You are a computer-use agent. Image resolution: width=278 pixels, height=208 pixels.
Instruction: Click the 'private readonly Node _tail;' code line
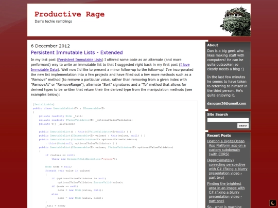(x=61, y=116)
